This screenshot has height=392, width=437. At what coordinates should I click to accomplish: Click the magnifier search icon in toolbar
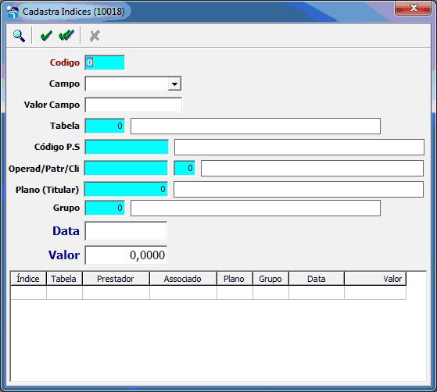[19, 36]
